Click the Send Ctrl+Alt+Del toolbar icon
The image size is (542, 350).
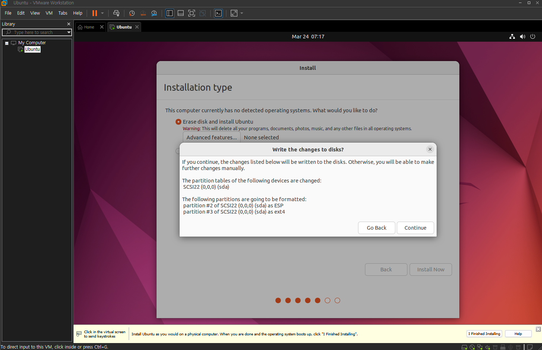click(x=116, y=13)
